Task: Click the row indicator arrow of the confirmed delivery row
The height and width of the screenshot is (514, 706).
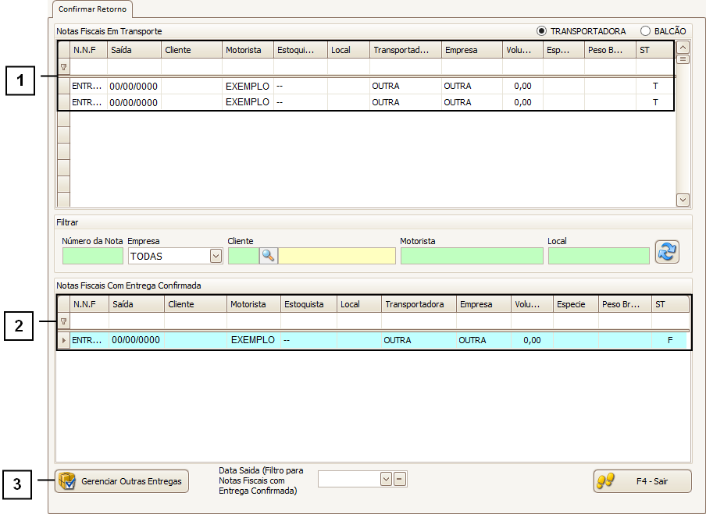Action: pos(64,341)
